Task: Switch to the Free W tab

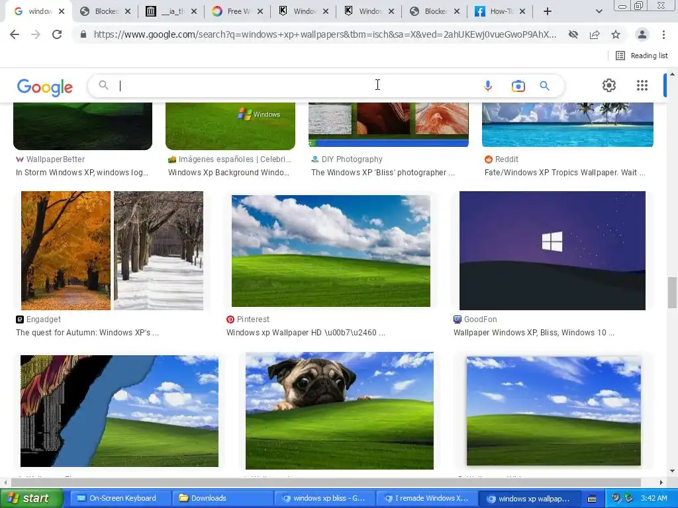Action: point(238,12)
